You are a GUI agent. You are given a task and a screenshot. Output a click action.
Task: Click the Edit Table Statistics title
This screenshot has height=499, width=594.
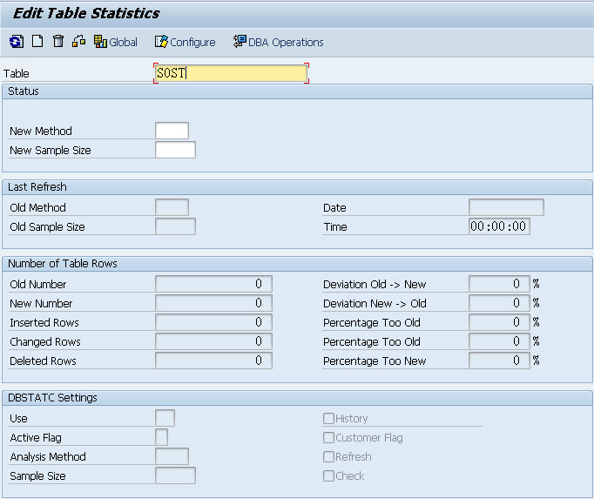[x=86, y=13]
